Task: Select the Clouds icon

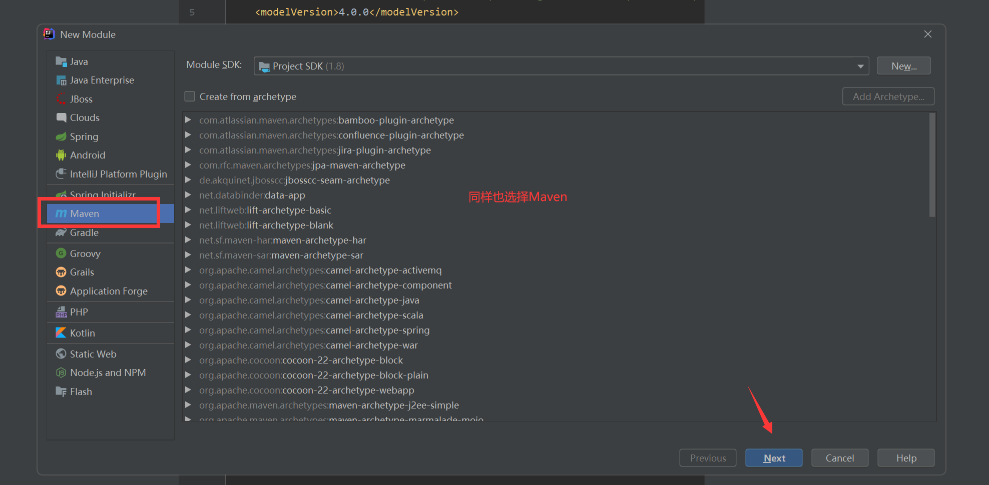Action: point(61,117)
